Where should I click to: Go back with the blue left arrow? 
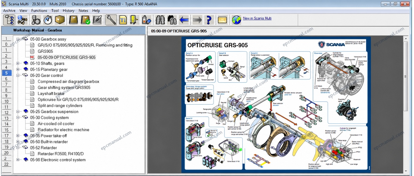pyautogui.click(x=184, y=20)
